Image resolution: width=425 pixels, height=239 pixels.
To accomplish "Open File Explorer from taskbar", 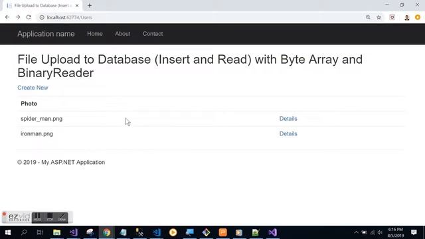I will tap(56, 232).
